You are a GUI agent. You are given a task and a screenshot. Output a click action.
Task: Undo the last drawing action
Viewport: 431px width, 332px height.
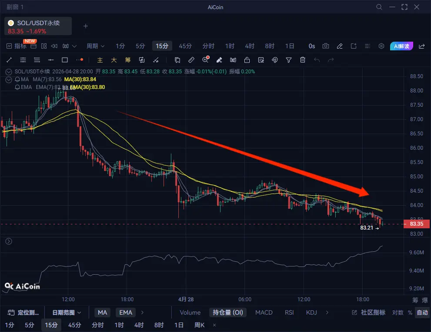tap(317, 60)
